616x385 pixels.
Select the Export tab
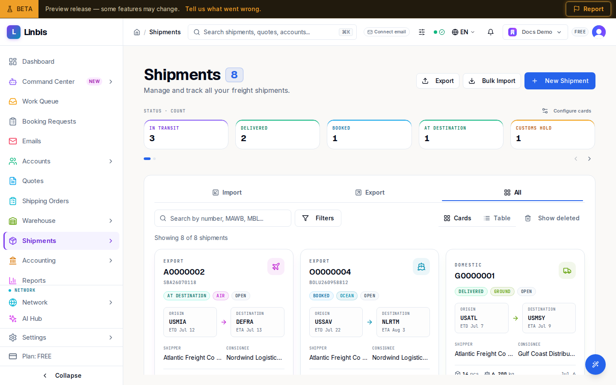coord(370,192)
